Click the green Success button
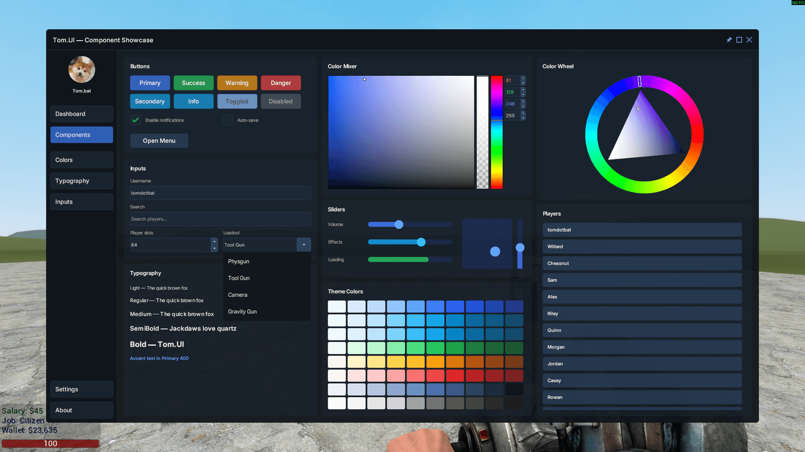 click(194, 83)
